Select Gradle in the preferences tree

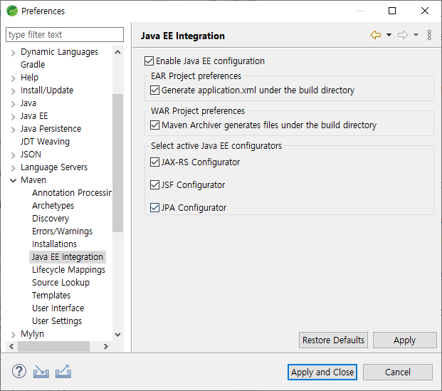(33, 65)
